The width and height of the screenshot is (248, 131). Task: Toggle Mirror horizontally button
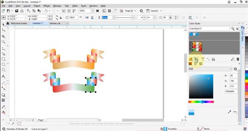click(87, 18)
